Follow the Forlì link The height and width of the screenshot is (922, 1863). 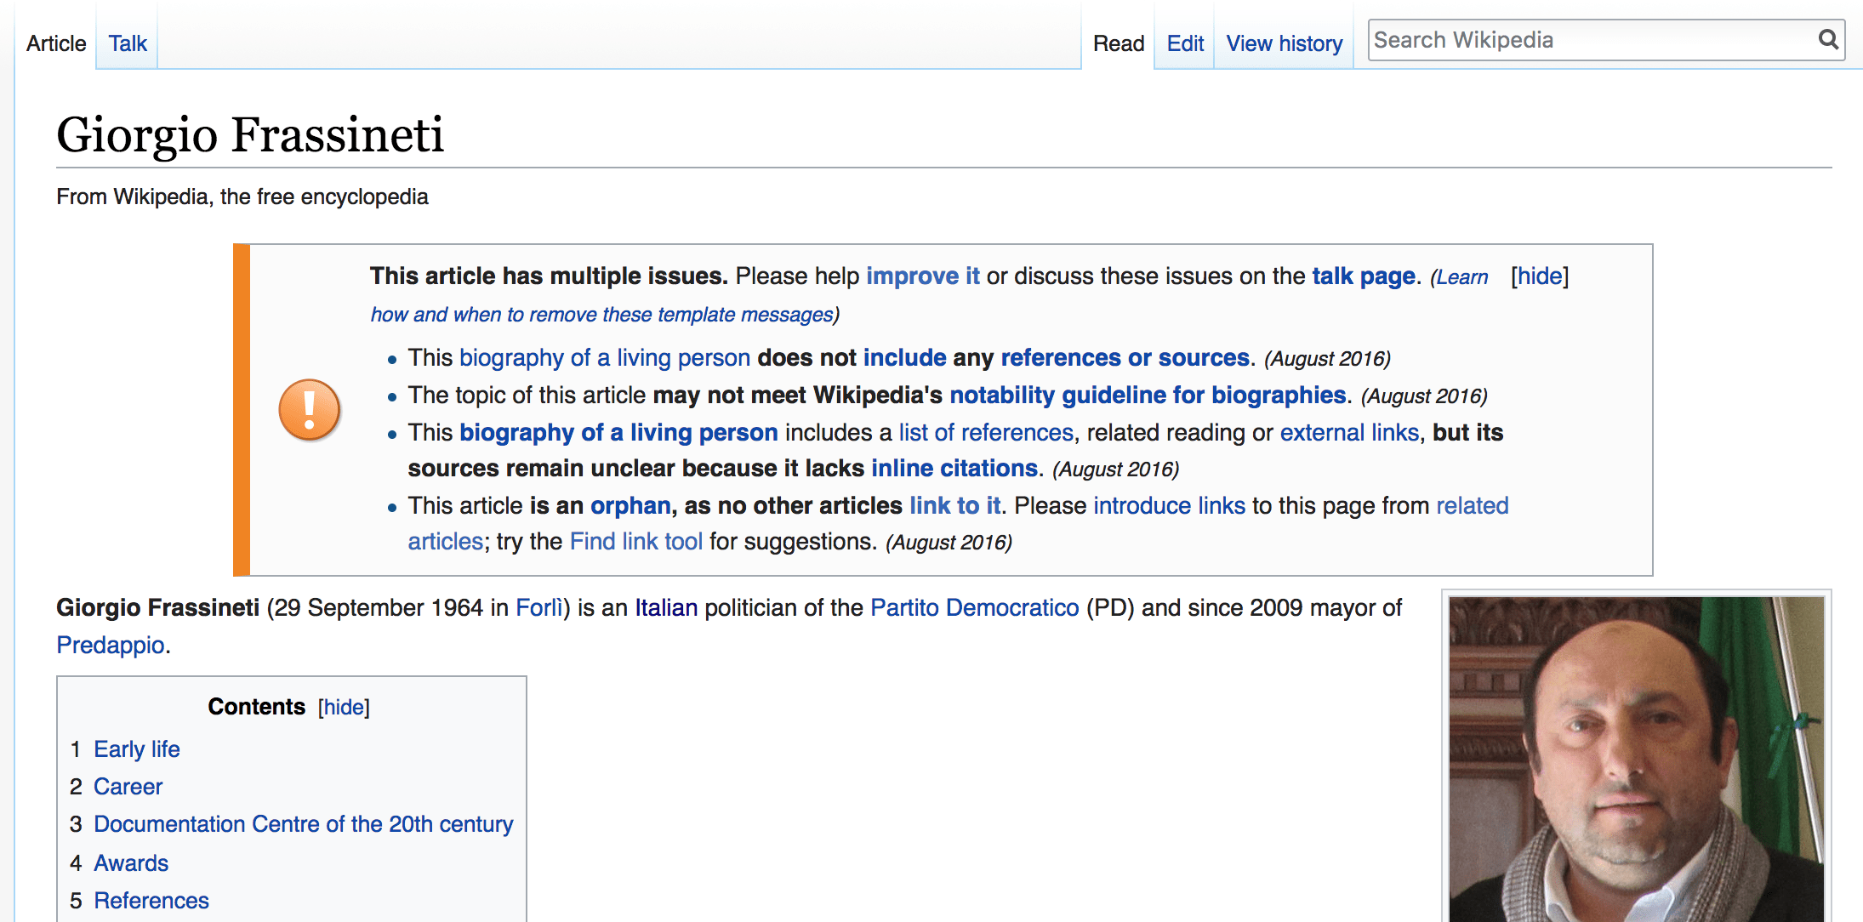coord(539,608)
